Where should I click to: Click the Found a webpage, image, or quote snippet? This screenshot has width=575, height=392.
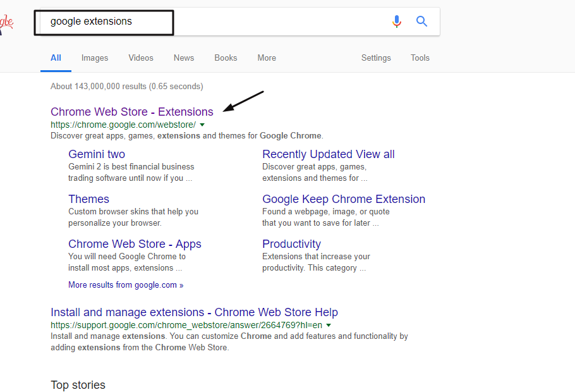pos(325,217)
